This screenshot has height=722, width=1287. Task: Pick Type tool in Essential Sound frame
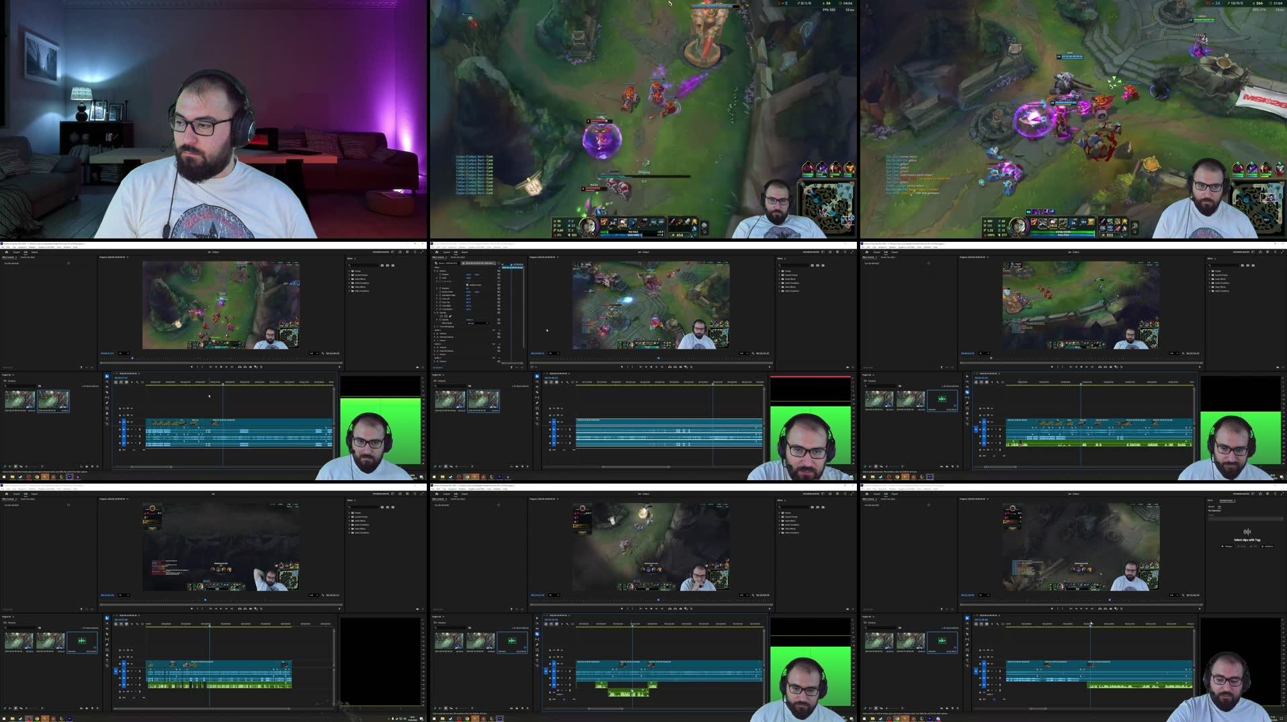pos(967,660)
